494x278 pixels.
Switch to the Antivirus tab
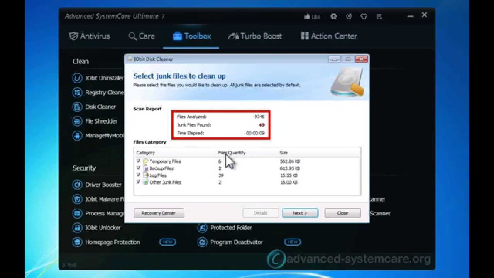[90, 36]
